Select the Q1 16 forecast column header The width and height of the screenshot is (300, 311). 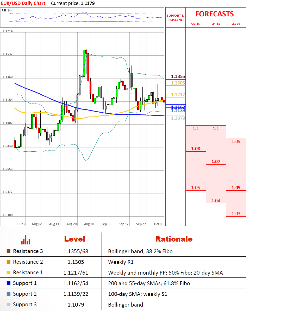click(236, 24)
